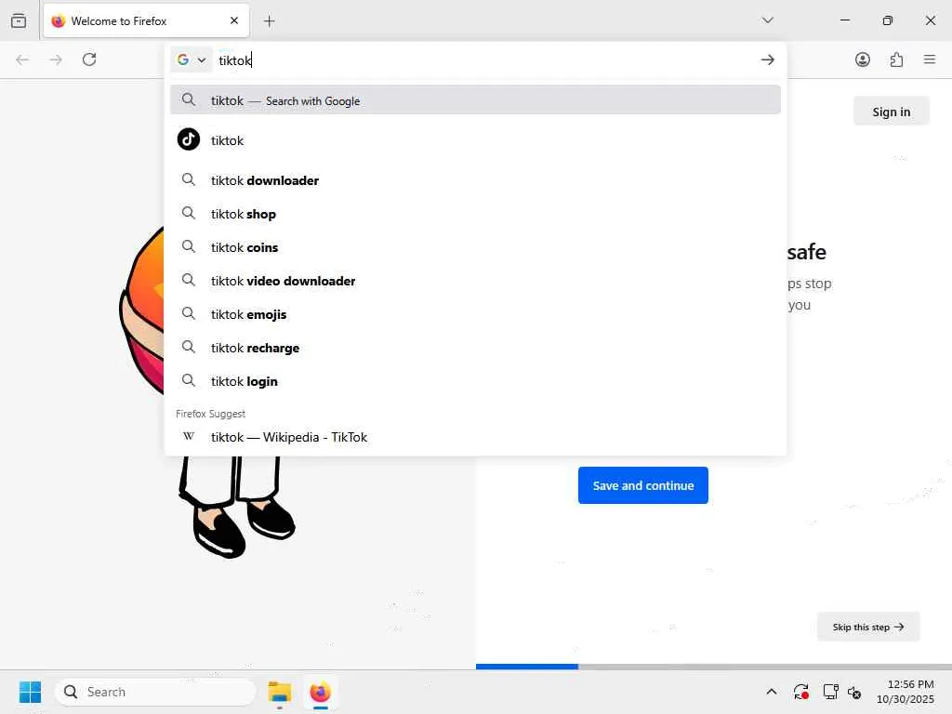This screenshot has height=714, width=952.
Task: Click the TikTok logo icon in suggestions
Action: 188,139
